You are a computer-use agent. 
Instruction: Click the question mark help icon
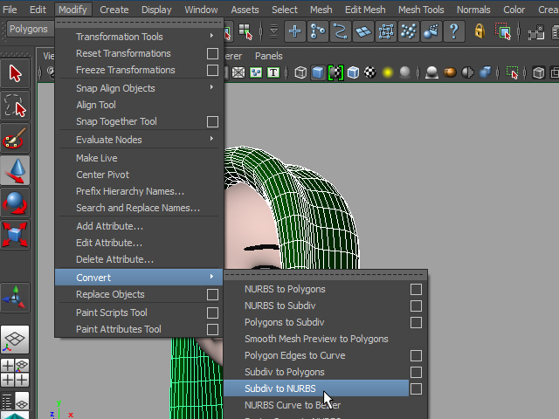(453, 31)
